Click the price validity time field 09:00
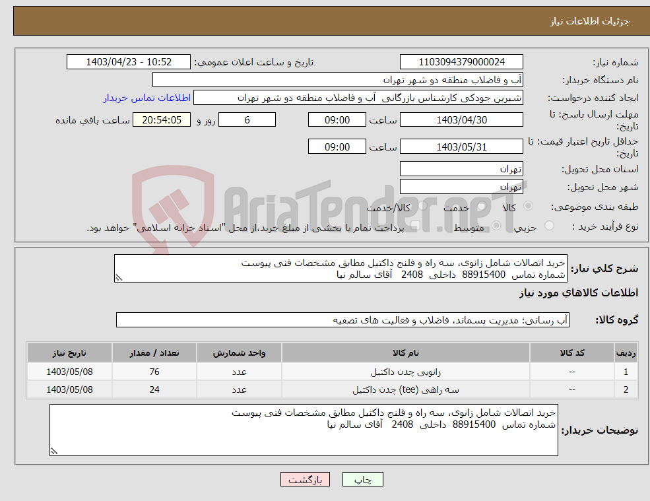650x501 pixels. tap(337, 147)
